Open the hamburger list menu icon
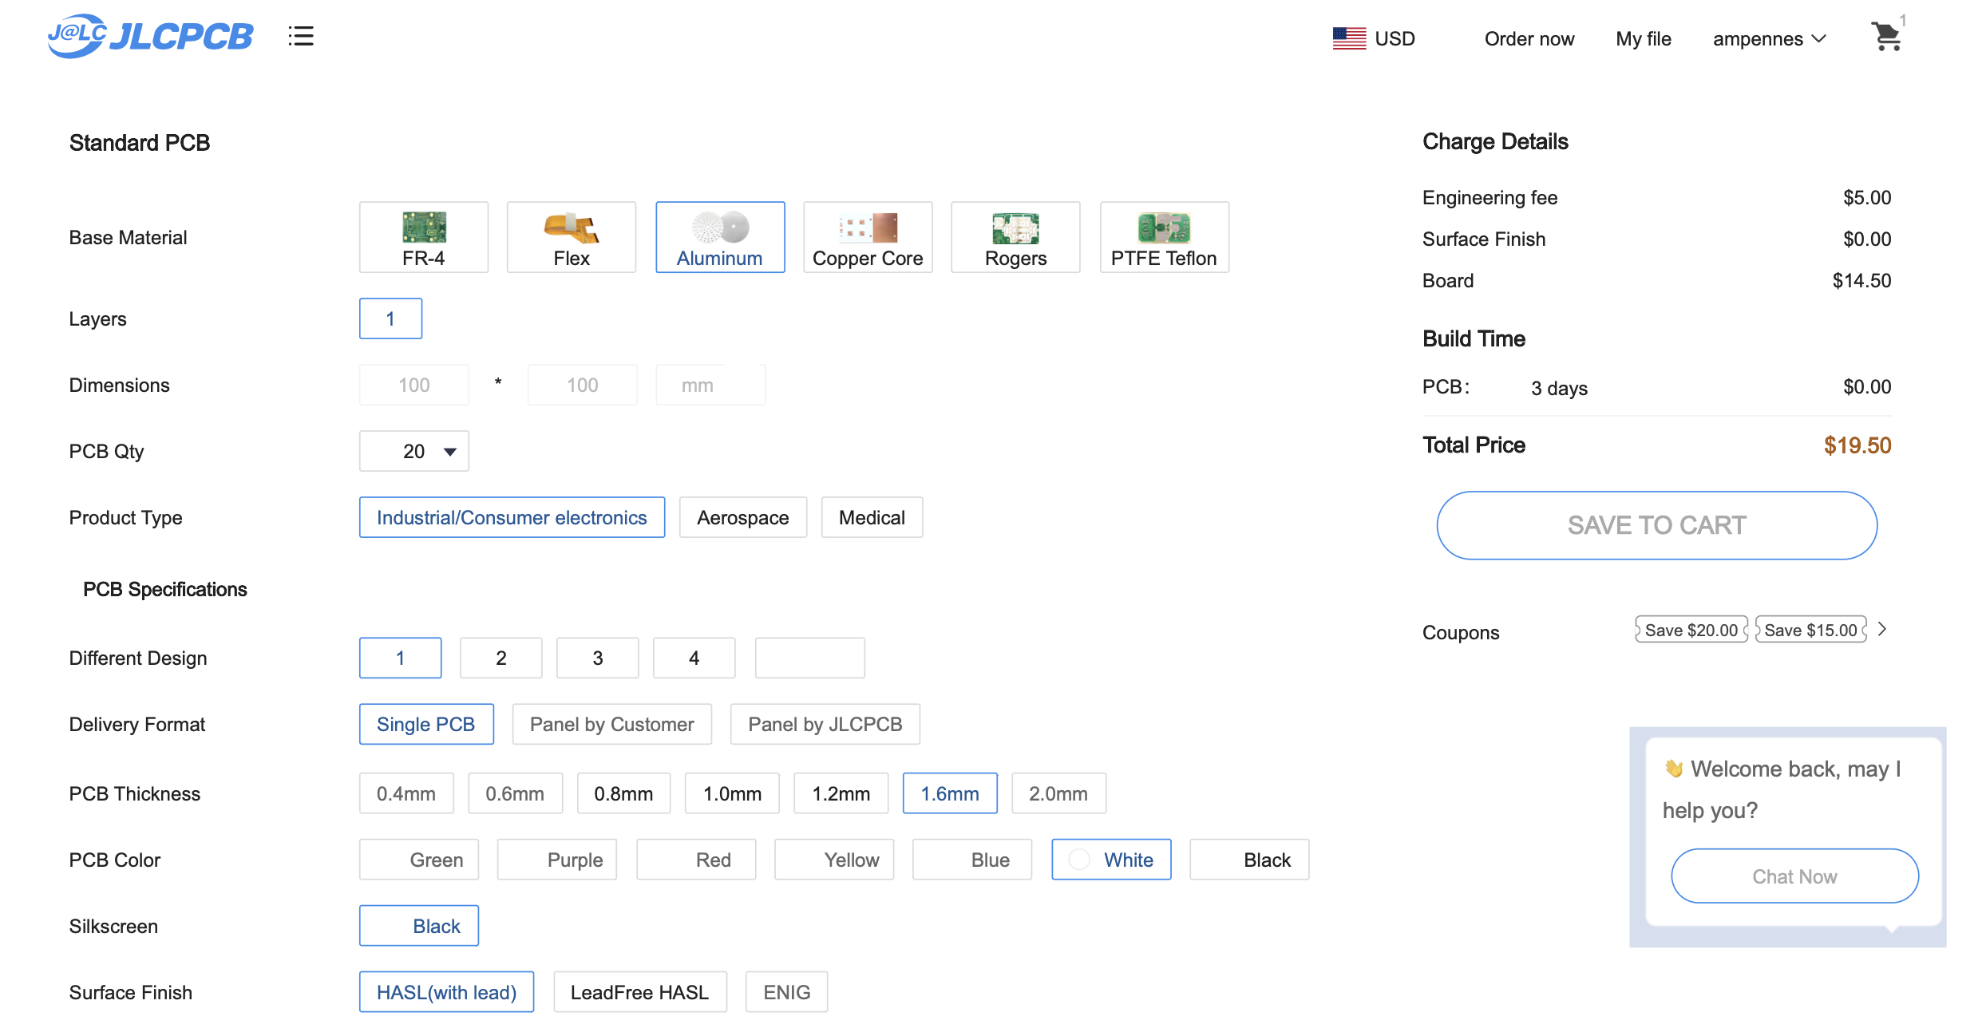 click(x=301, y=37)
